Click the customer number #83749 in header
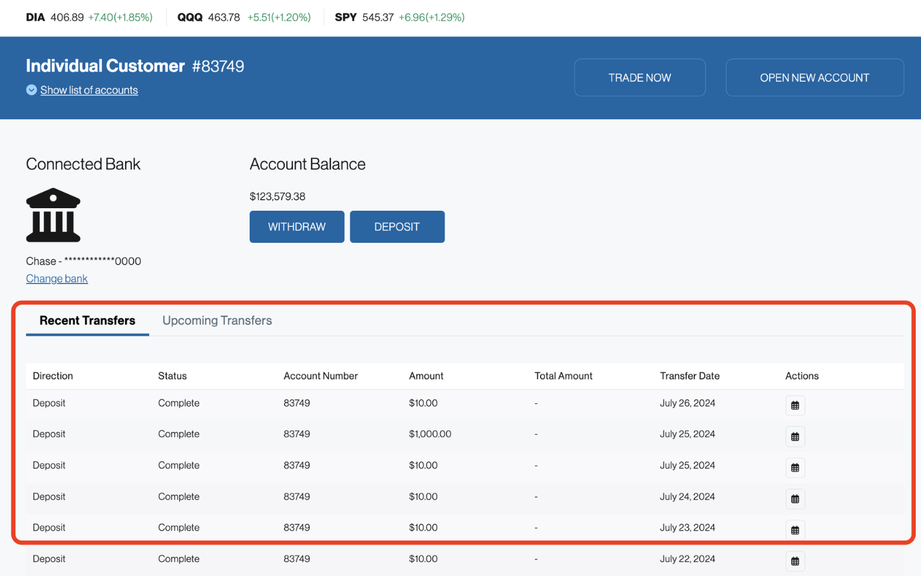This screenshot has height=576, width=921. (x=218, y=66)
